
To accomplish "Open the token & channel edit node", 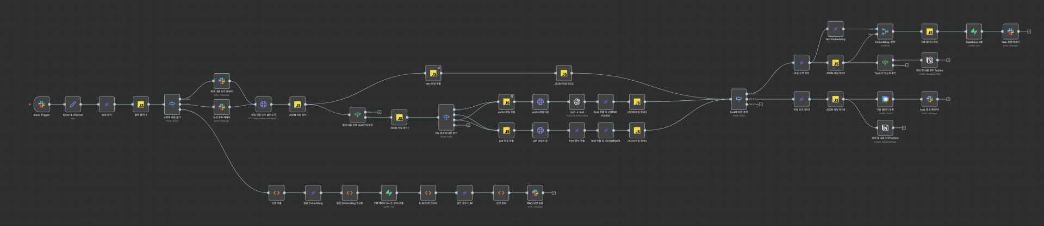I will (x=72, y=105).
